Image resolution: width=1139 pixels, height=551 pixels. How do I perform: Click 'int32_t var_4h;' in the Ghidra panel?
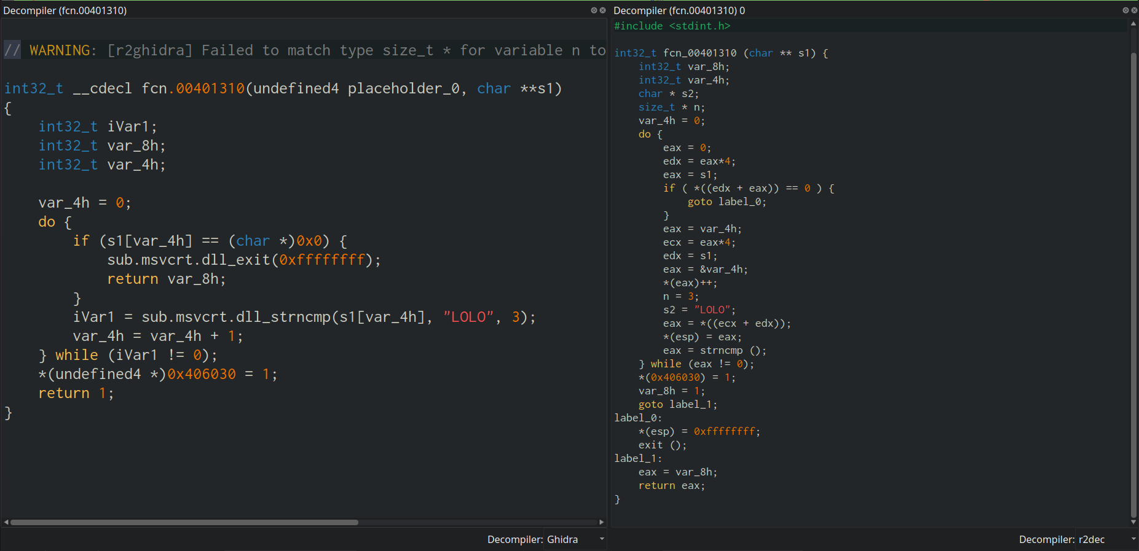(102, 165)
